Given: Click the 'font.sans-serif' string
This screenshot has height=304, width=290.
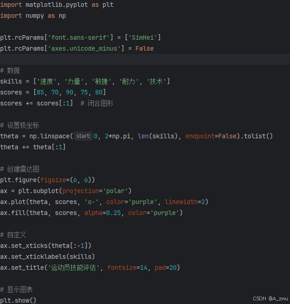Looking at the screenshot, I should point(79,37).
